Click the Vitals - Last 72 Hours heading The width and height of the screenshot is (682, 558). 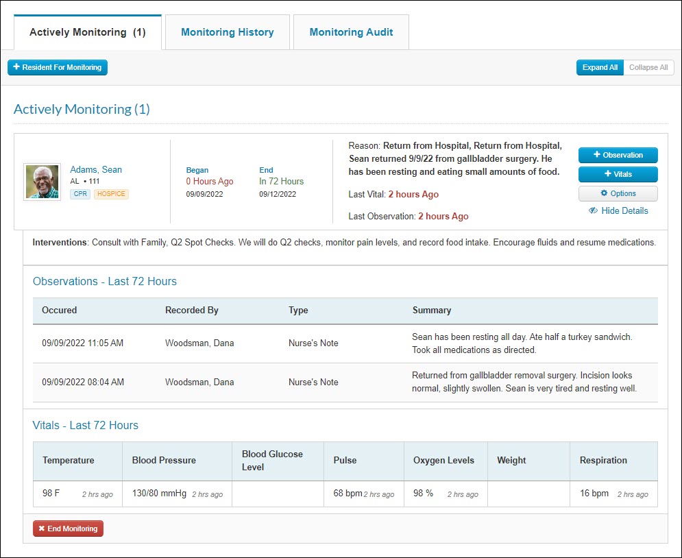(x=86, y=425)
